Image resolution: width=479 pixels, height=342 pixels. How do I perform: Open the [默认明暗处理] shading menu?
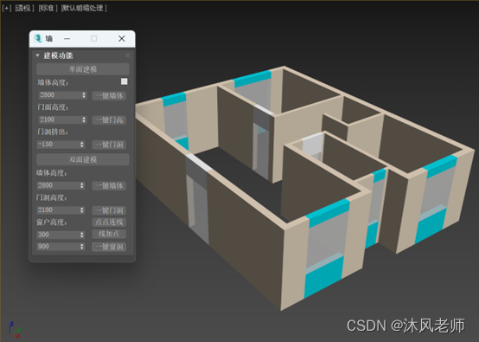[x=84, y=8]
